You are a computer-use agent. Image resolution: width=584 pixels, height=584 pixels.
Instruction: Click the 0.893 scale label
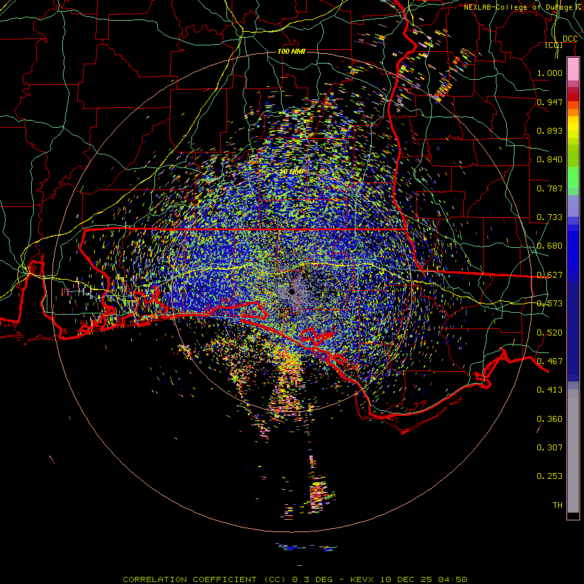[x=550, y=130]
